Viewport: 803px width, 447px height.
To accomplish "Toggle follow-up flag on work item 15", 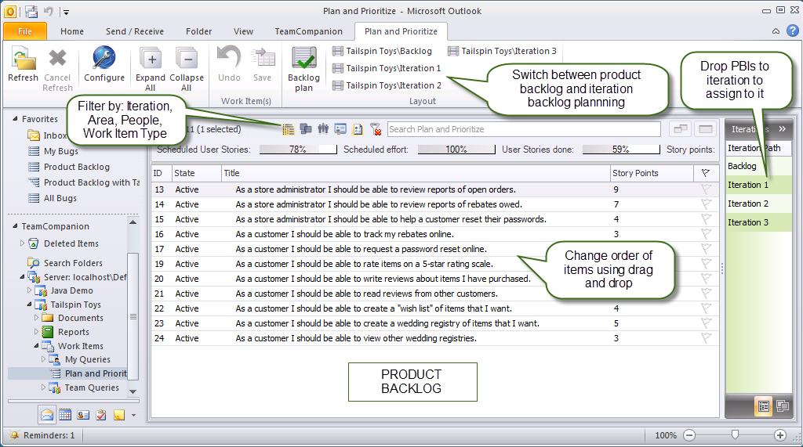I will [x=707, y=219].
